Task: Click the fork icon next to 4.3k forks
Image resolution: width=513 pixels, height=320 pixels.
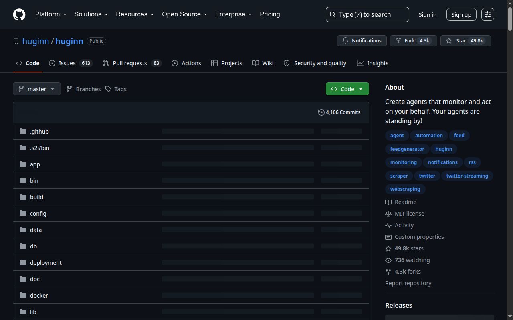Action: (388, 272)
